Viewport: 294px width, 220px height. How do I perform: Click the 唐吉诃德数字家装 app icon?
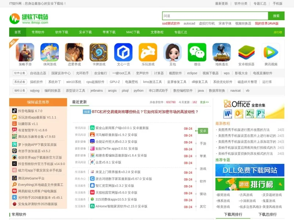pos(92,179)
